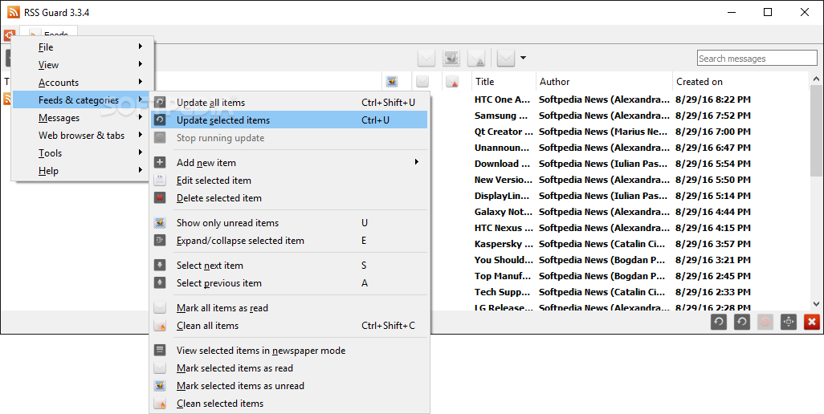This screenshot has width=824, height=414.
Task: Click the Clean all items icon
Action: click(x=160, y=325)
